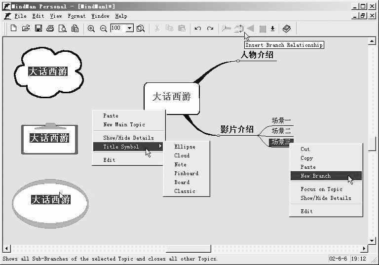Click the scissors Cut toolbar icon
Image resolution: width=379 pixels, height=265 pixels.
click(x=157, y=29)
